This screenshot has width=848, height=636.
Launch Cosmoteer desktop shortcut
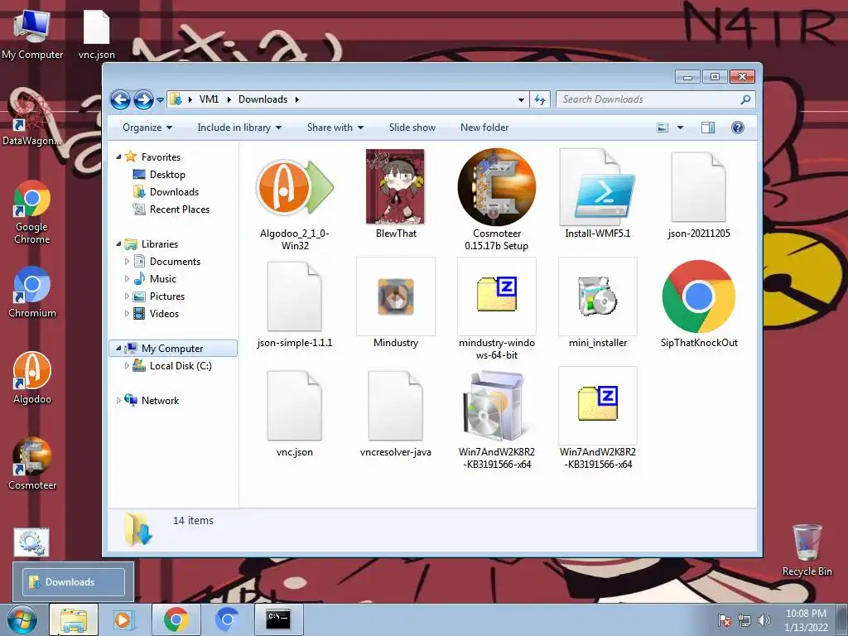[x=32, y=464]
